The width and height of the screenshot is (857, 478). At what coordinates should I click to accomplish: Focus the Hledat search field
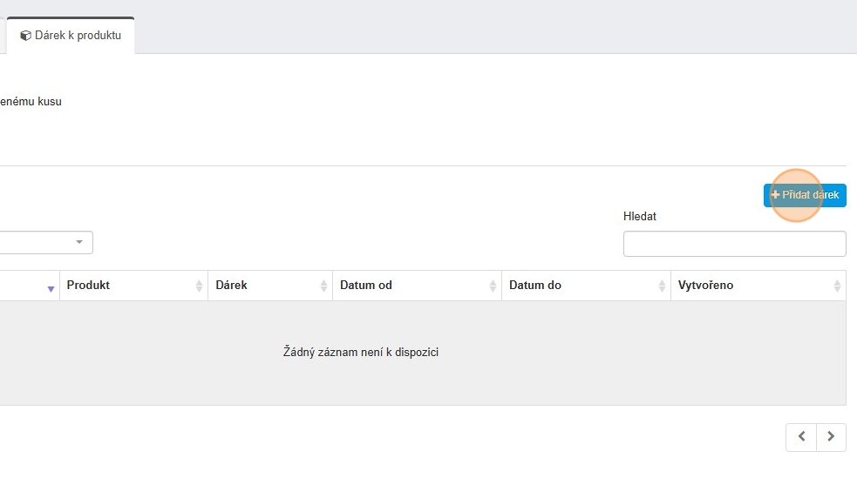click(734, 244)
